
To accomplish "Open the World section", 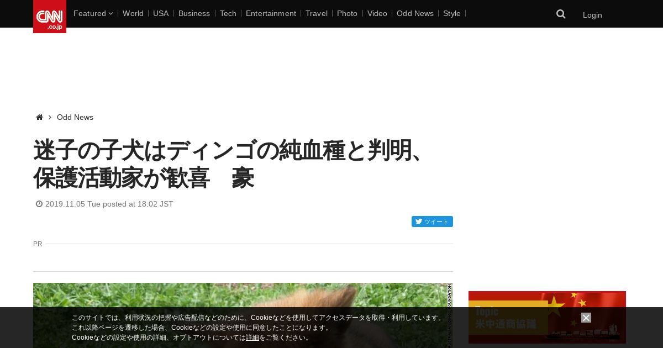I will tap(133, 13).
